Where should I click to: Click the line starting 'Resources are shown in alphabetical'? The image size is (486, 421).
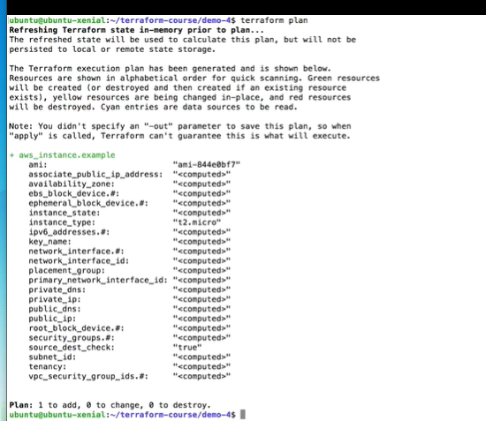coord(194,78)
